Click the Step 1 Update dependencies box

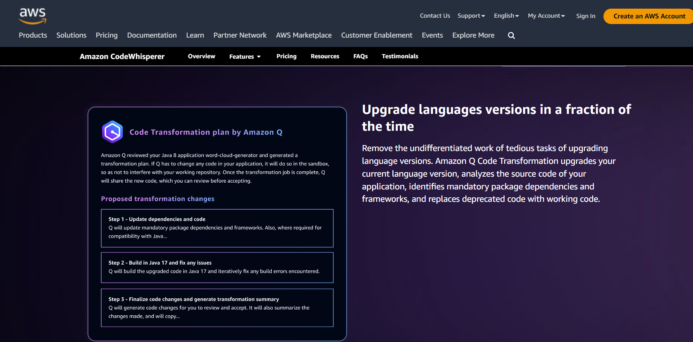point(217,228)
